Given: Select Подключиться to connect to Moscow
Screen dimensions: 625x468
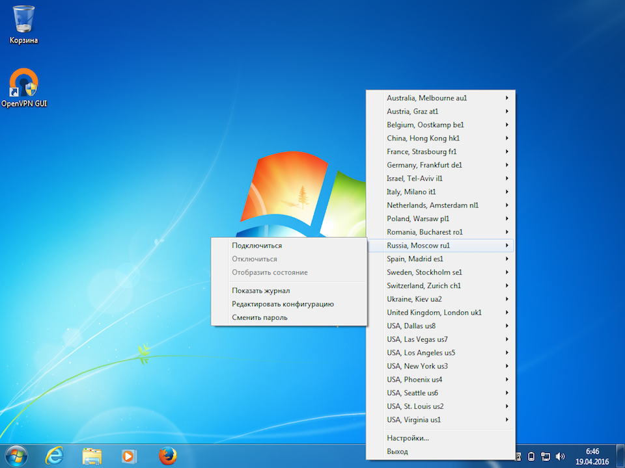Looking at the screenshot, I should [257, 246].
